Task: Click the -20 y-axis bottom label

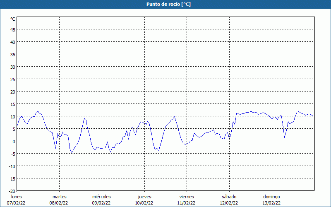Action: (x=12, y=191)
